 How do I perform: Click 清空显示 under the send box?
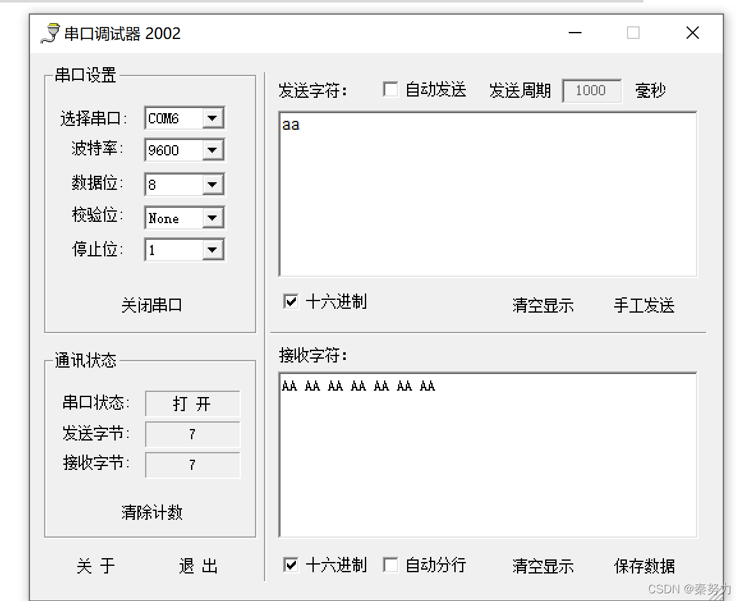543,306
